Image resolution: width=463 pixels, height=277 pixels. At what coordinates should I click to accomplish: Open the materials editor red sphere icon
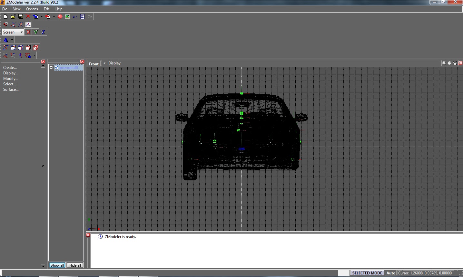click(60, 16)
